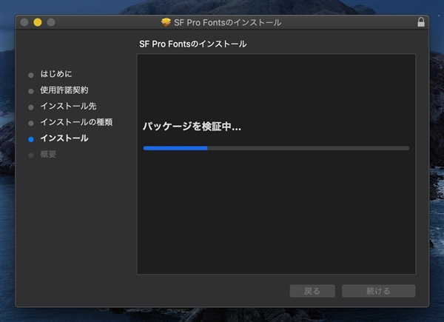Click the gray bullet beside インストールの種類
The height and width of the screenshot is (322, 444).
click(31, 123)
